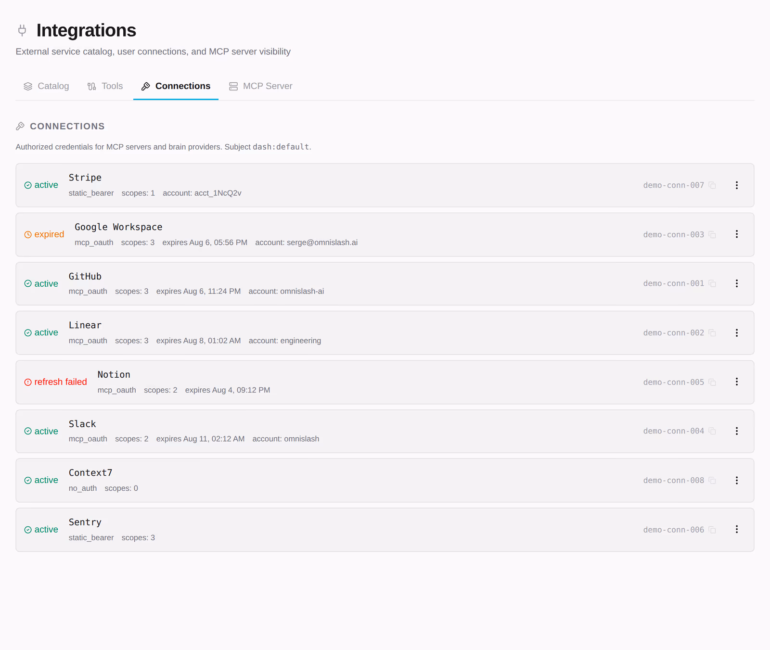Open the MCP Server tab

coord(260,86)
